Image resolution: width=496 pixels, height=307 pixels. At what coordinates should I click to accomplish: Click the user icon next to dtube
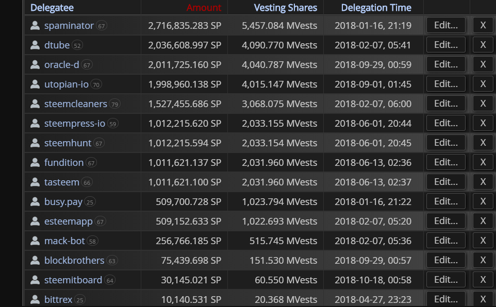point(35,45)
